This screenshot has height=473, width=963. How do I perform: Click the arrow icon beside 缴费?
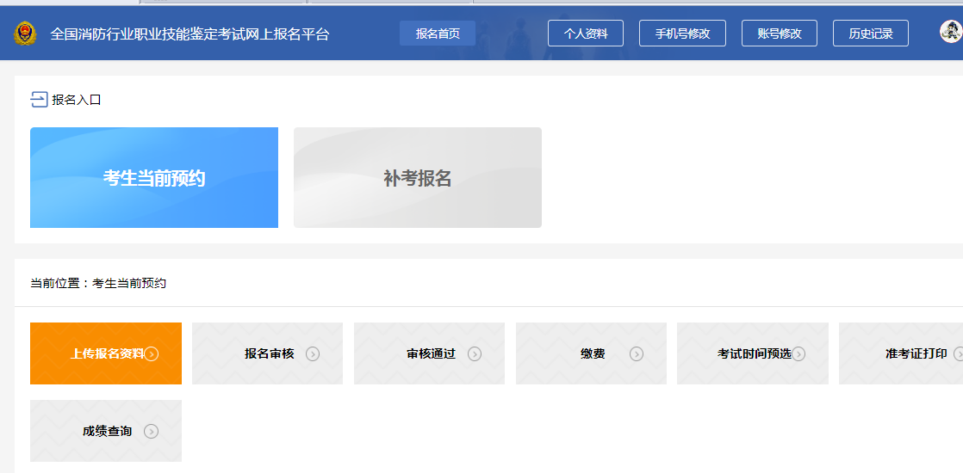(637, 353)
